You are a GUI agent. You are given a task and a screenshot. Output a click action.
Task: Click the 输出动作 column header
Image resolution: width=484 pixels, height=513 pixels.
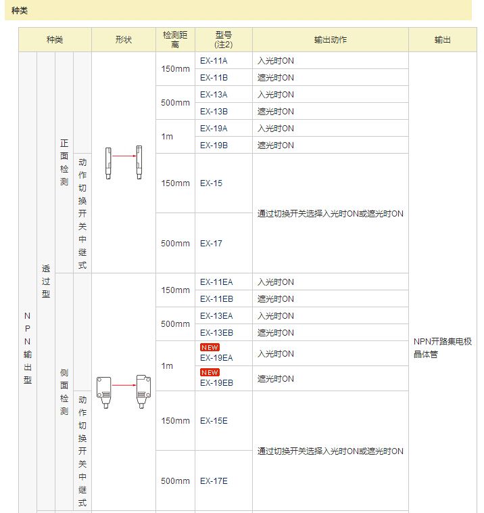tap(330, 40)
